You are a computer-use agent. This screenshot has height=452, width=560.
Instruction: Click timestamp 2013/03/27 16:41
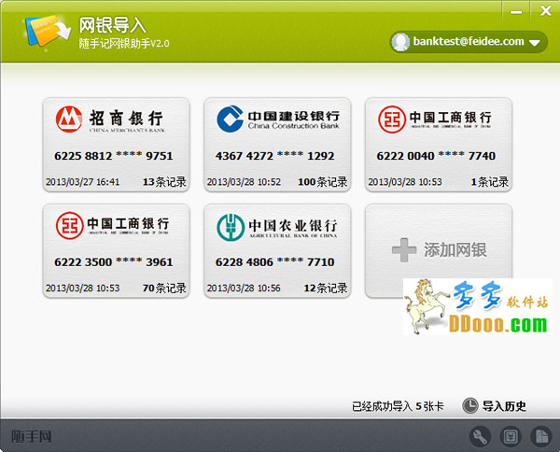pyautogui.click(x=82, y=182)
